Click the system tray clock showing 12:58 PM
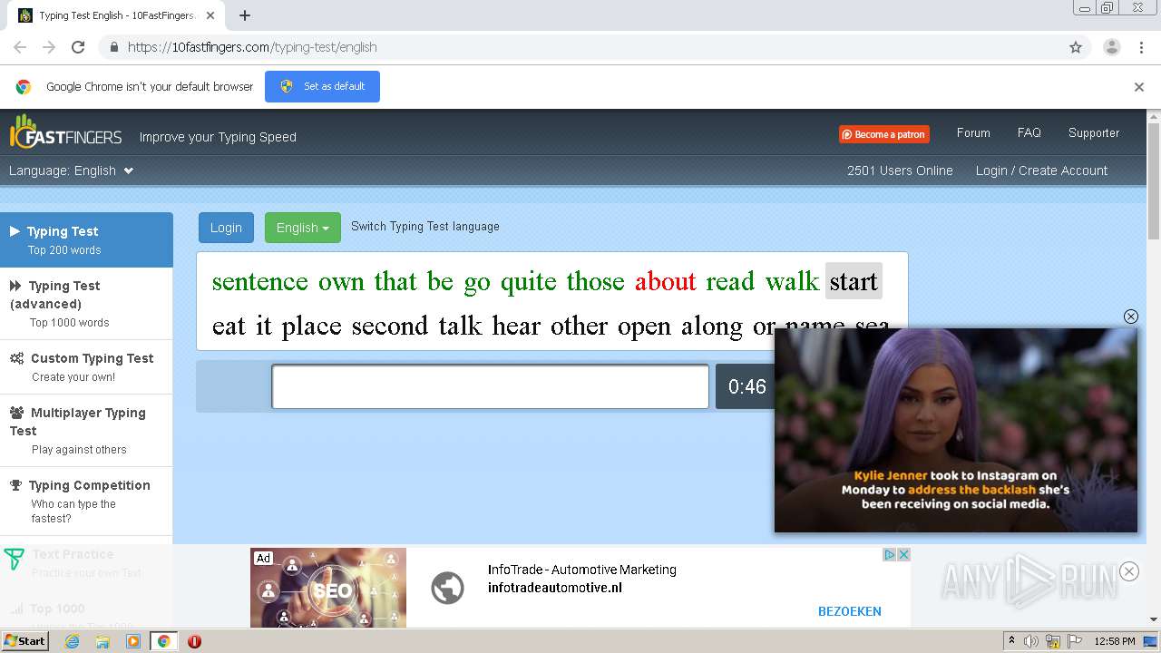 [x=1114, y=641]
